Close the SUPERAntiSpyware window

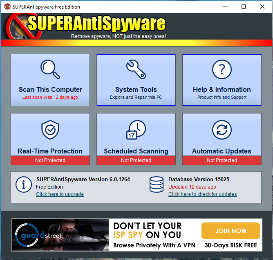pos(262,7)
